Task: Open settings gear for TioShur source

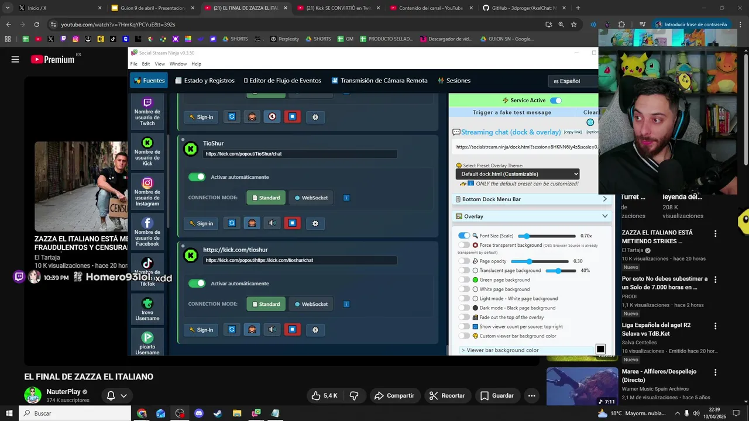Action: point(315,223)
